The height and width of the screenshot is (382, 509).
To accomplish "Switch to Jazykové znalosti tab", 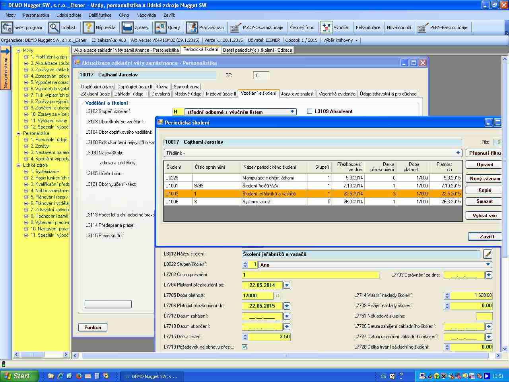I will 297,94.
